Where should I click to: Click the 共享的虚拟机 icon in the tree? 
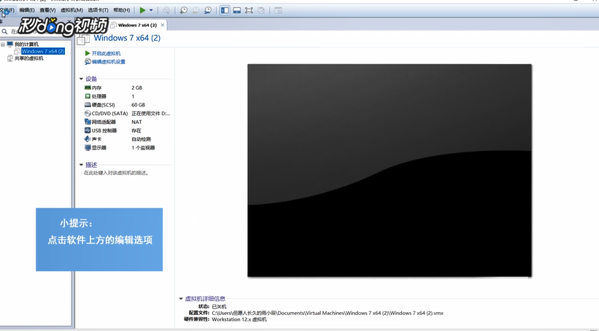[x=10, y=58]
